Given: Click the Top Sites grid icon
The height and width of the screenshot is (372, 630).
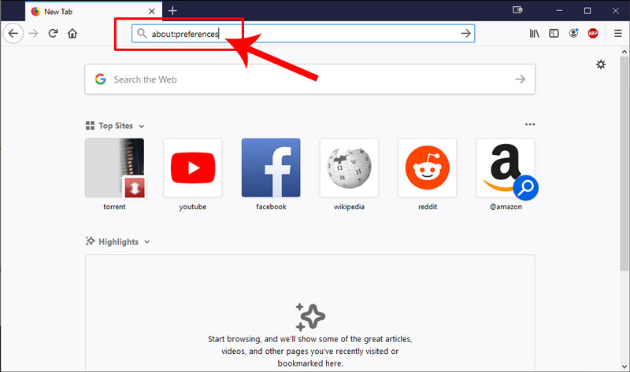Looking at the screenshot, I should (x=90, y=126).
